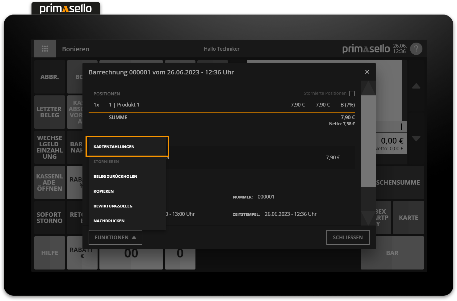The width and height of the screenshot is (457, 301).
Task: Select the KOPIEREN menu entry
Action: [103, 191]
